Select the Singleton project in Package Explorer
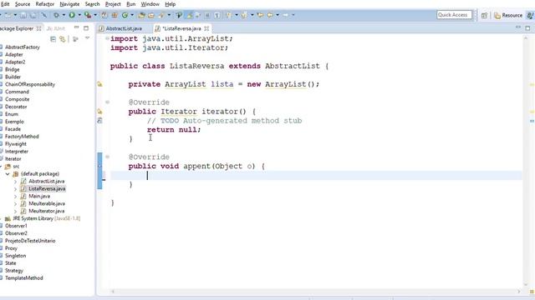Screen dimensions: 535x300 tap(15, 256)
